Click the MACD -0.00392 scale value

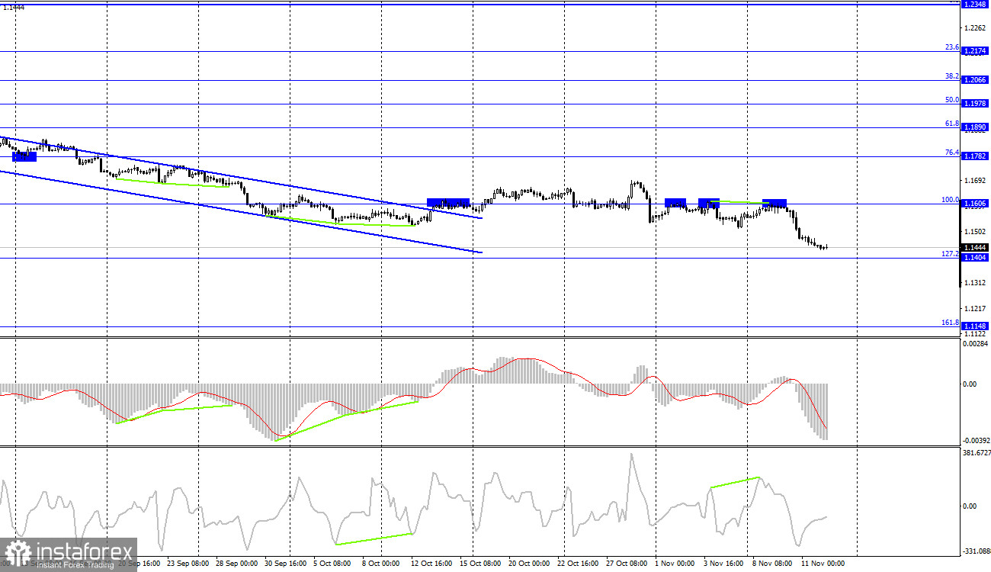977,441
